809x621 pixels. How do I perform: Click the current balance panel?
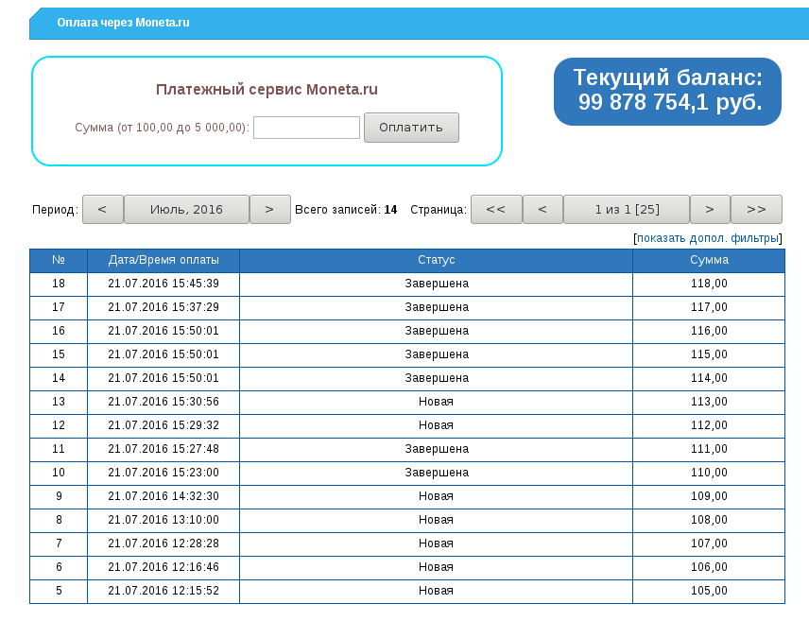click(667, 91)
